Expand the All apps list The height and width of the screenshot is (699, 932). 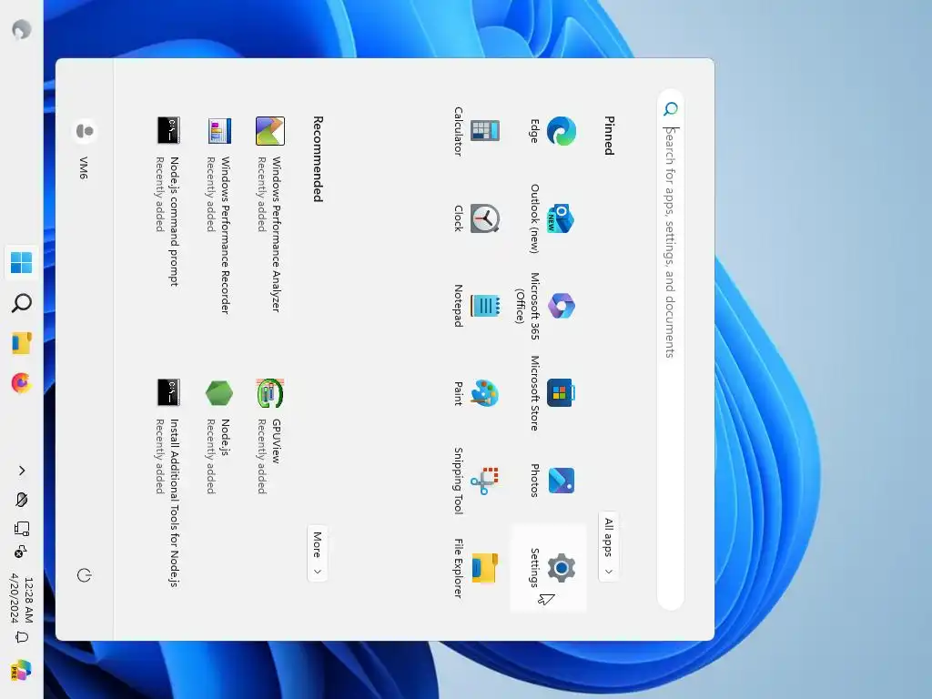(x=609, y=546)
